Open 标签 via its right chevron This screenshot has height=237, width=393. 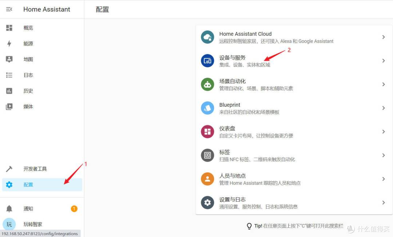click(384, 155)
